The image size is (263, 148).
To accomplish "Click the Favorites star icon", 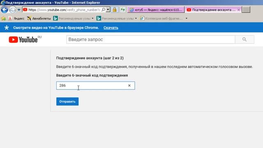I will (x=3, y=18).
